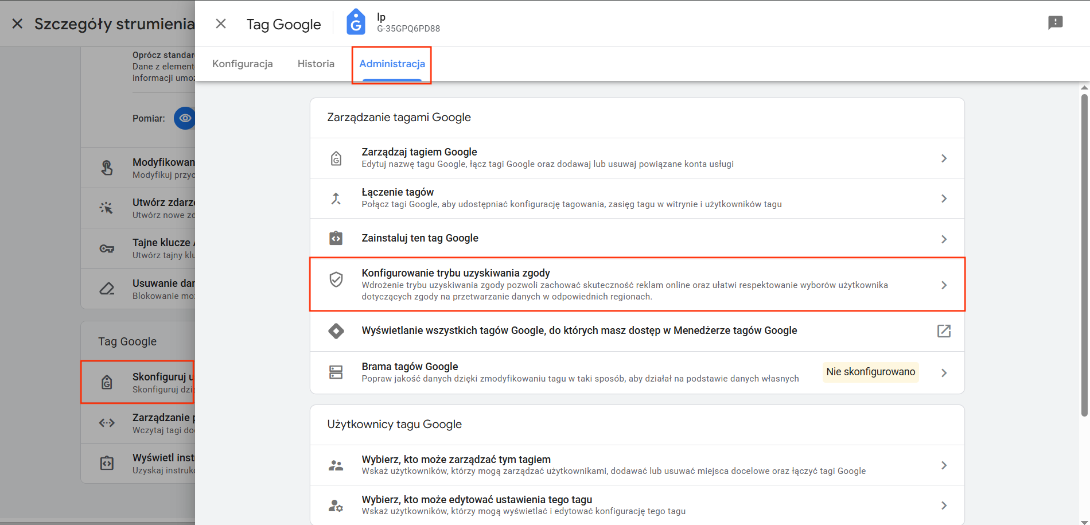Open Wybierz, kto może edytować ustawienia tagu
Image resolution: width=1090 pixels, height=525 pixels.
(x=637, y=505)
